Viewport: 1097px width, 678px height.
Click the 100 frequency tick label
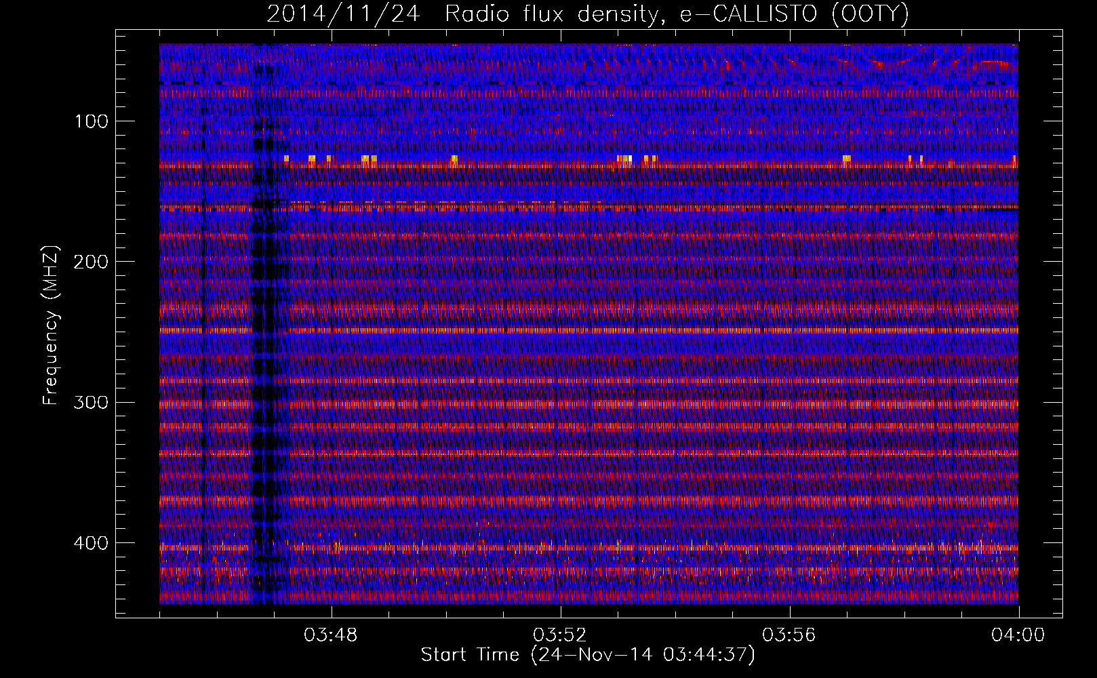click(92, 121)
